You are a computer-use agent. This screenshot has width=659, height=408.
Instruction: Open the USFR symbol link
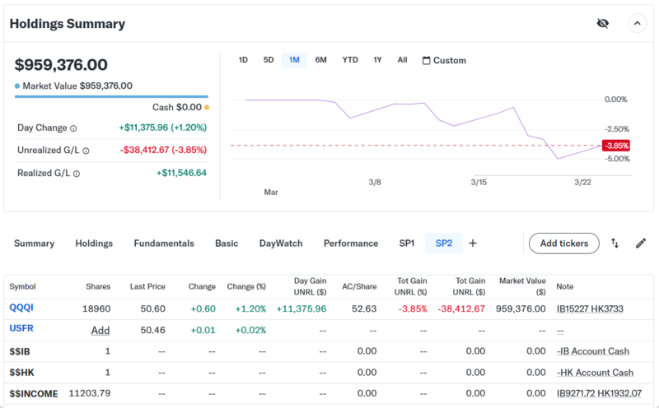point(21,329)
